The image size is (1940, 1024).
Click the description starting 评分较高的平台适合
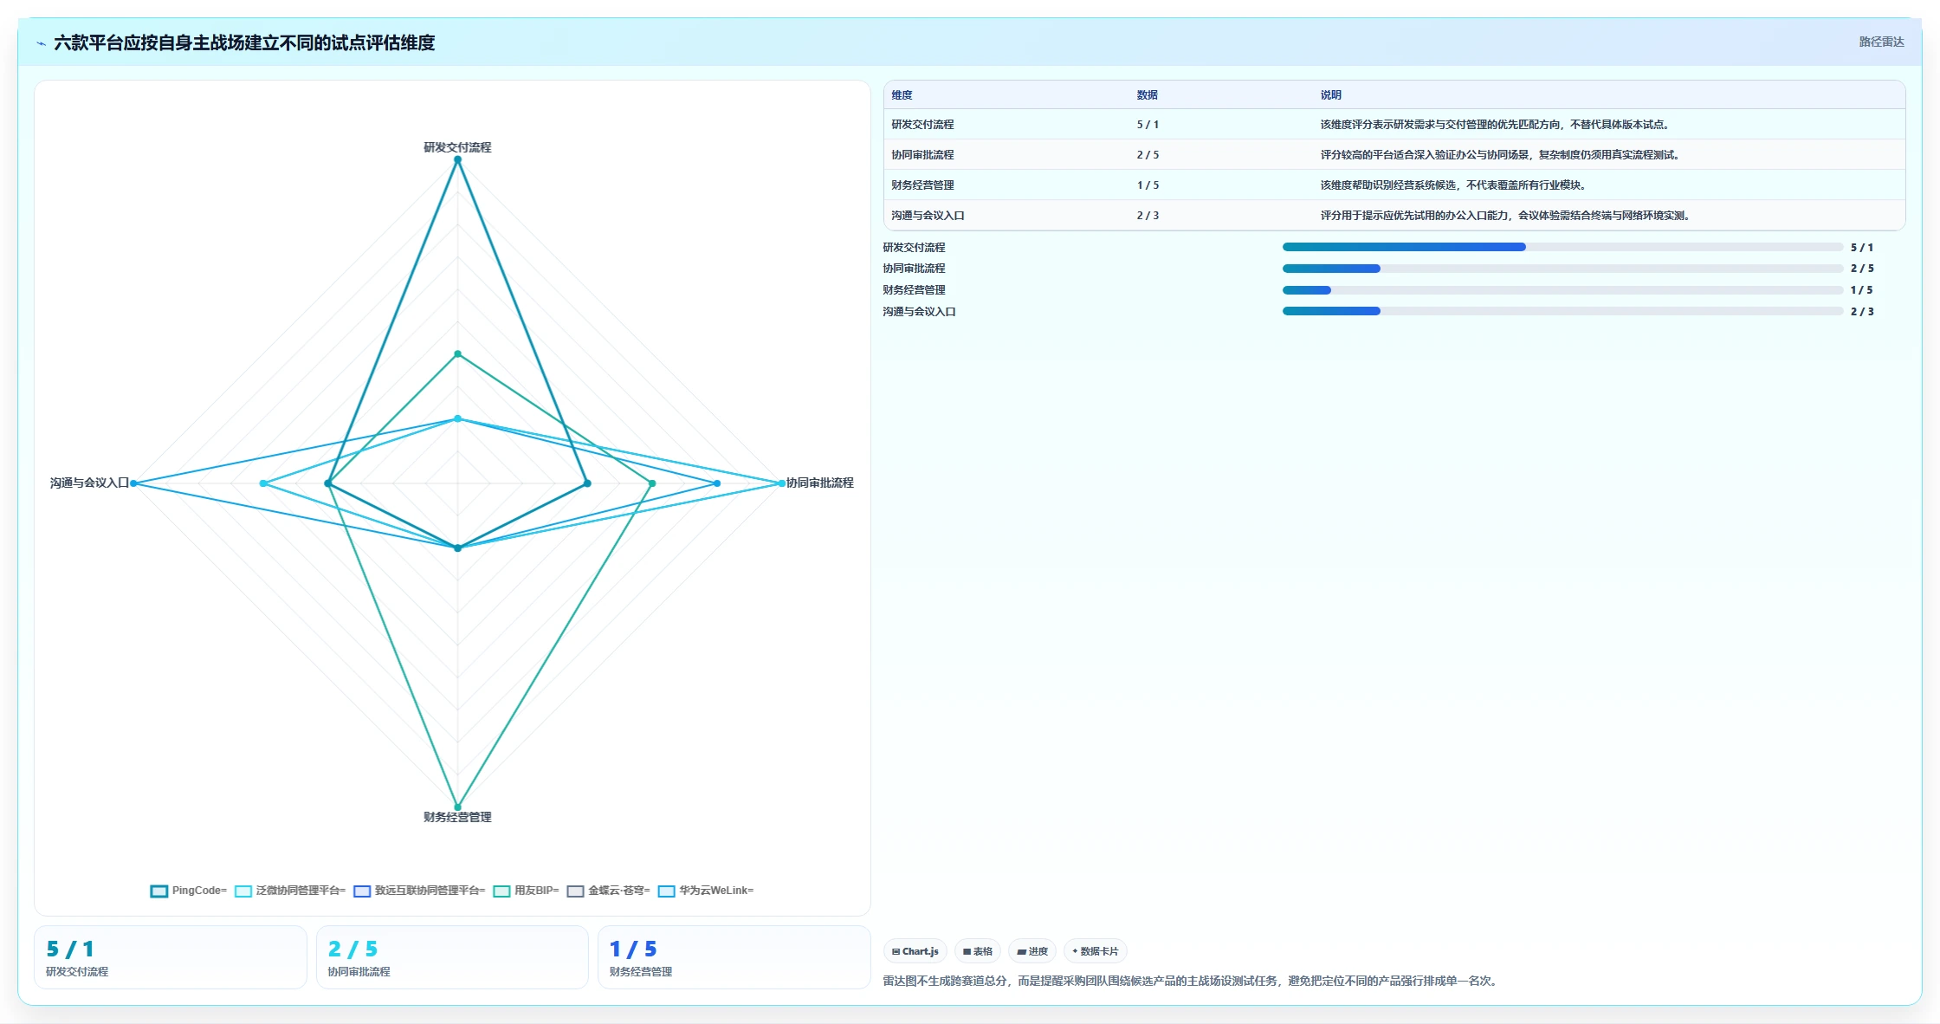coord(1502,155)
